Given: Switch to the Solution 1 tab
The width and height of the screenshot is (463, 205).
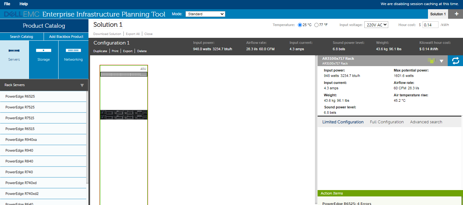Looking at the screenshot, I should 438,14.
